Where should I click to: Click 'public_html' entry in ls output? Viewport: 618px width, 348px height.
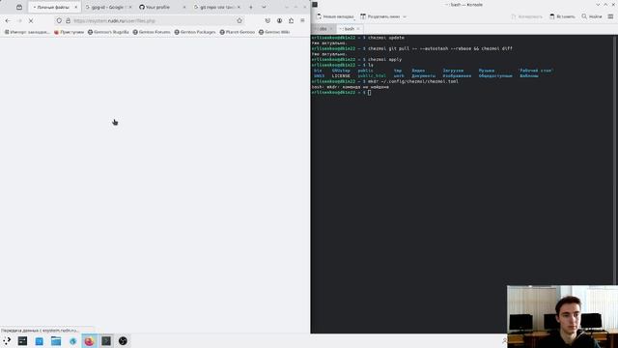(372, 75)
